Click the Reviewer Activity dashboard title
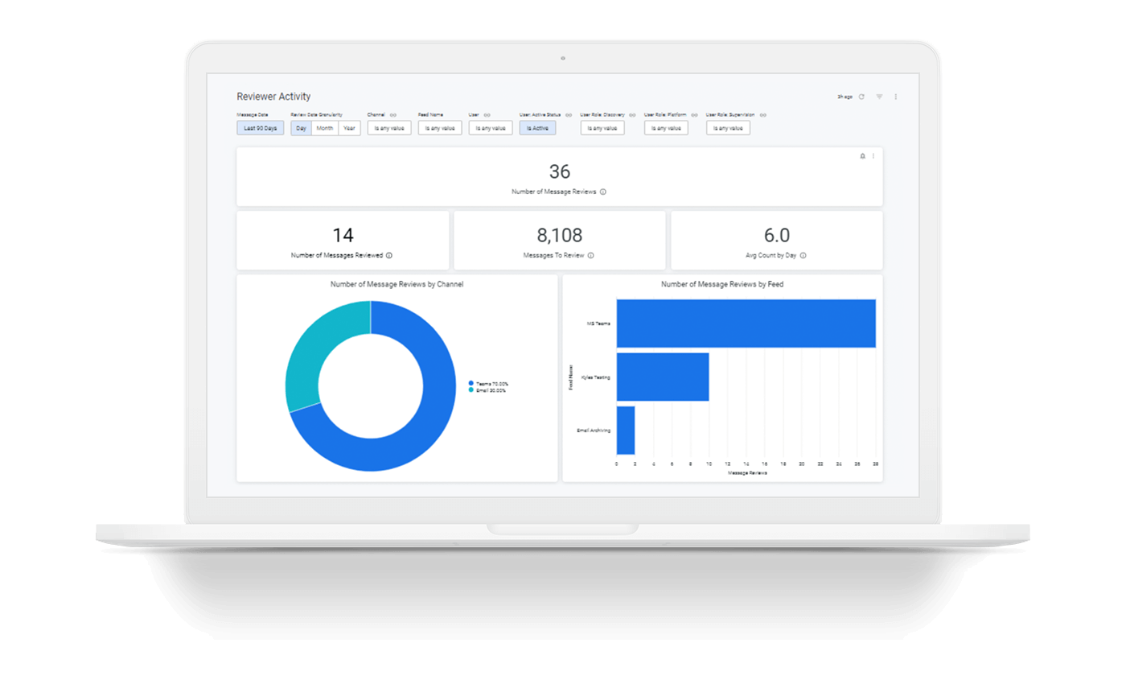This screenshot has height=684, width=1126. (273, 96)
